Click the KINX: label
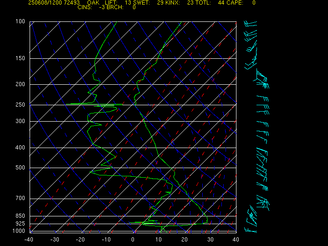This screenshot has width=328, height=246. [x=173, y=3]
